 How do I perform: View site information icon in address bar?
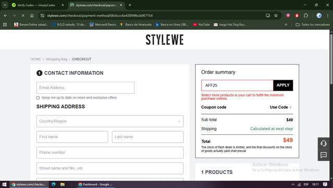point(43,16)
